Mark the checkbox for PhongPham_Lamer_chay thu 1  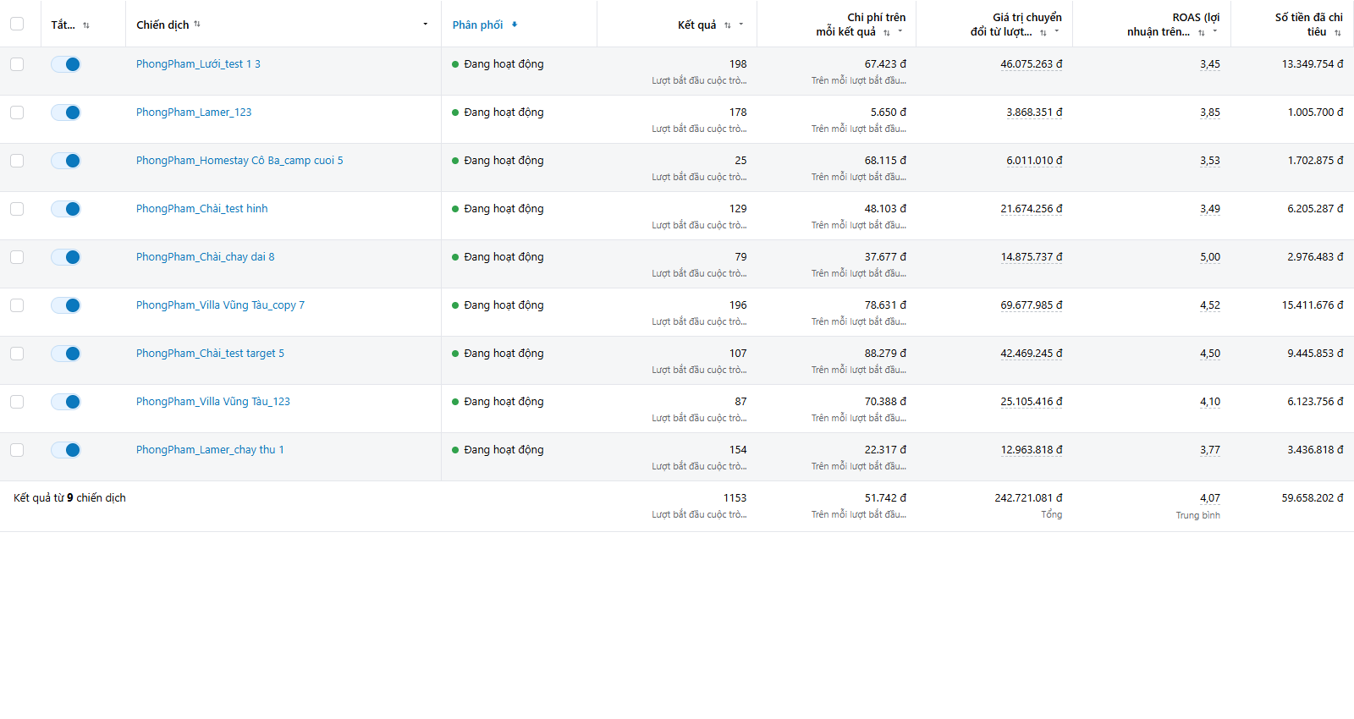17,450
